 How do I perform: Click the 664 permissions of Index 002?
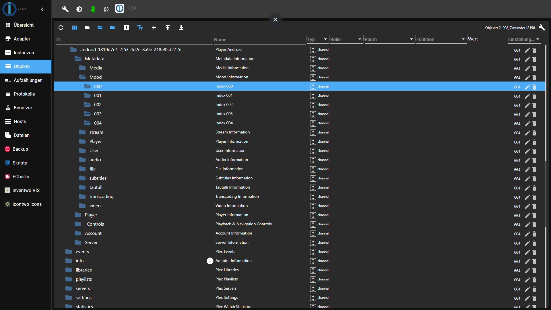click(517, 105)
